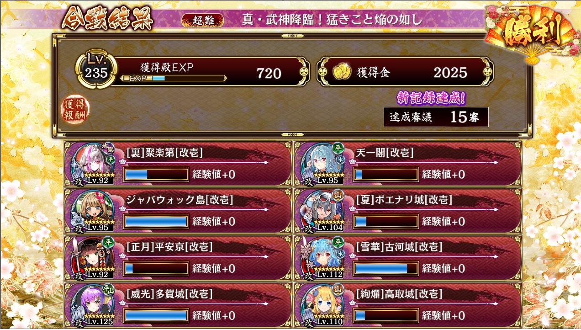This screenshot has height=330, width=581.
Task: Click the 新記録達成! text banner
Action: point(431,97)
